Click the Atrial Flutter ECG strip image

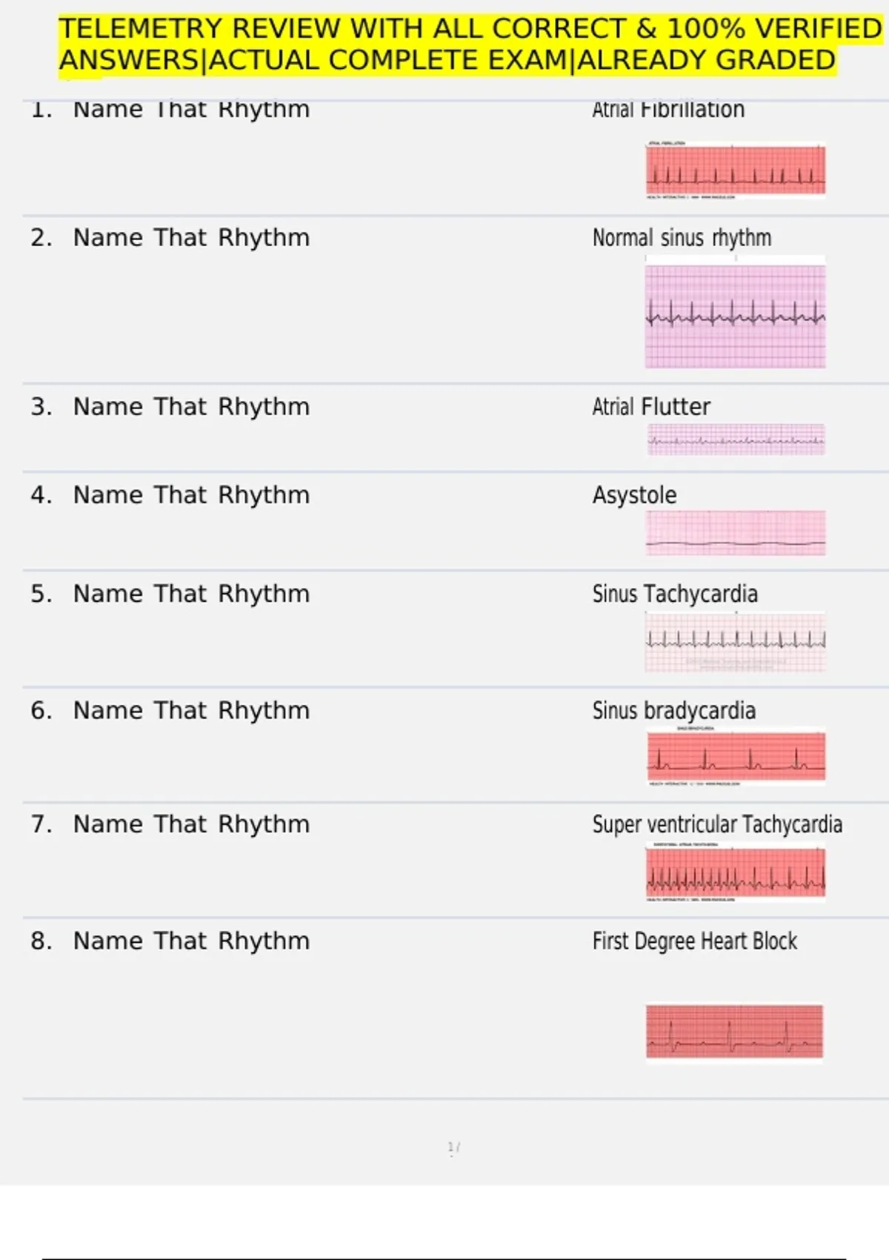736,440
